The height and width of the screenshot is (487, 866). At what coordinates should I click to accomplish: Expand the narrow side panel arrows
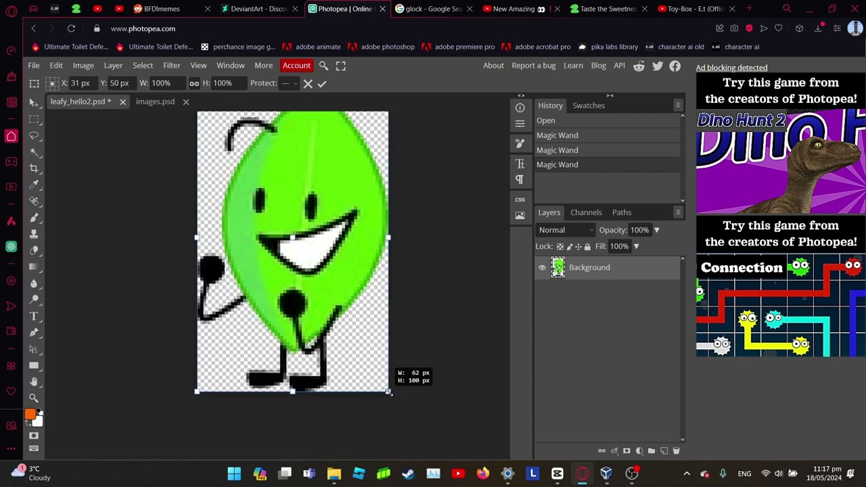(x=521, y=95)
